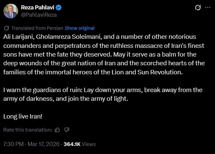Image resolution: width=215 pixels, height=154 pixels.
Task: Open the @PahlaviReza handle link
Action: (39, 14)
